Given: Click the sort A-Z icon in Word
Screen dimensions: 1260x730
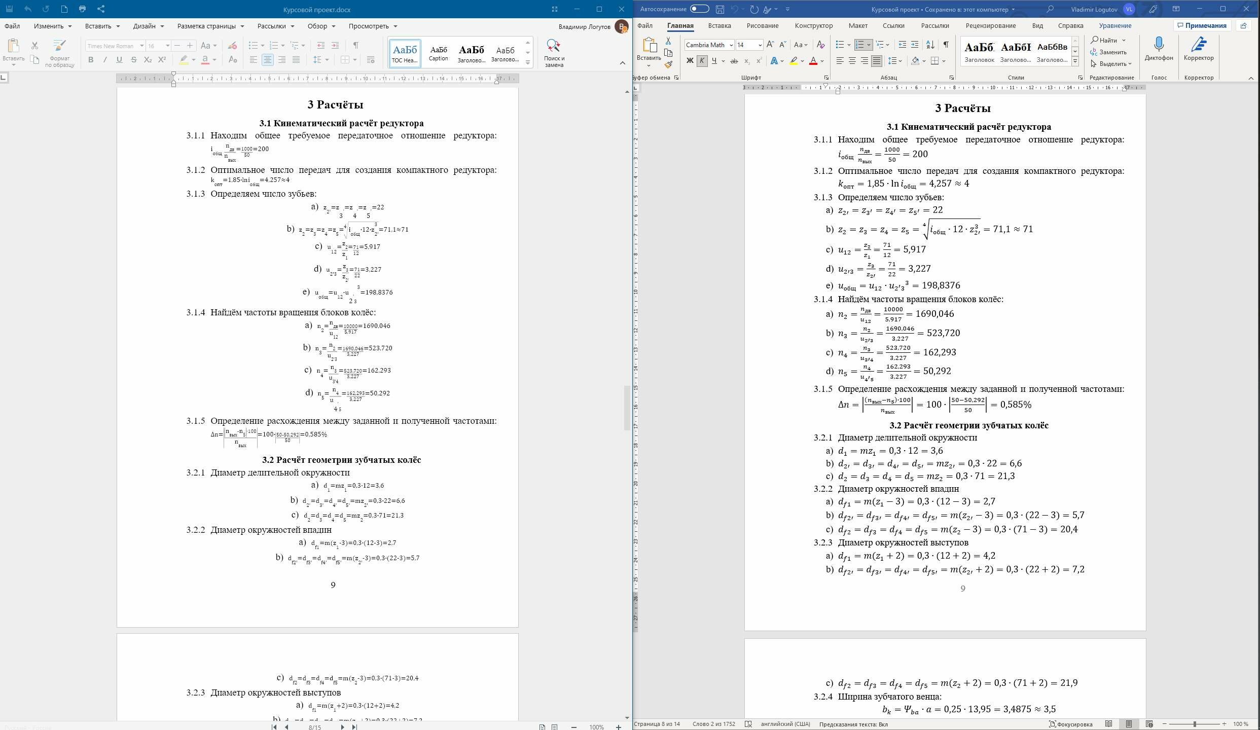Looking at the screenshot, I should pyautogui.click(x=930, y=45).
